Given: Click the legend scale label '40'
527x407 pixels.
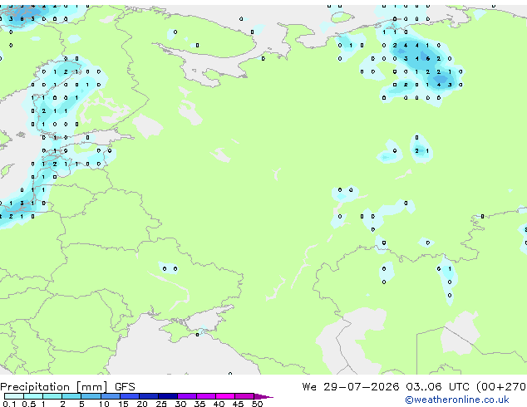Looking at the screenshot, I should tap(219, 404).
